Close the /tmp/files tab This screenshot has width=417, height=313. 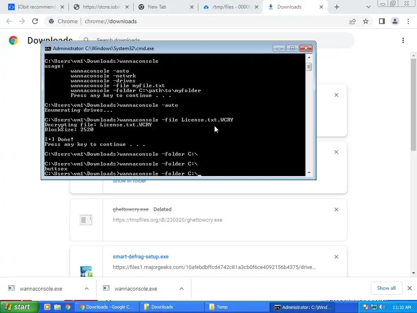point(257,7)
